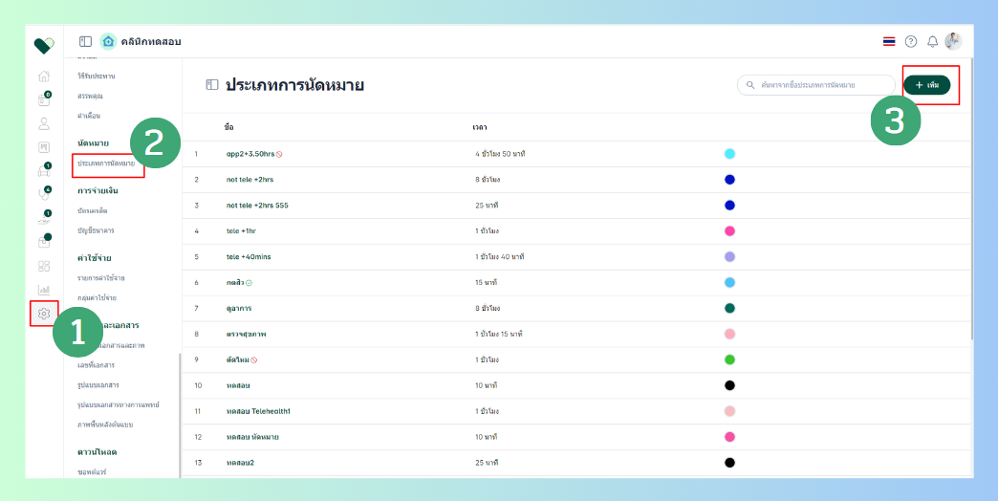Open the not tele +2hrs 555 row

click(x=258, y=205)
